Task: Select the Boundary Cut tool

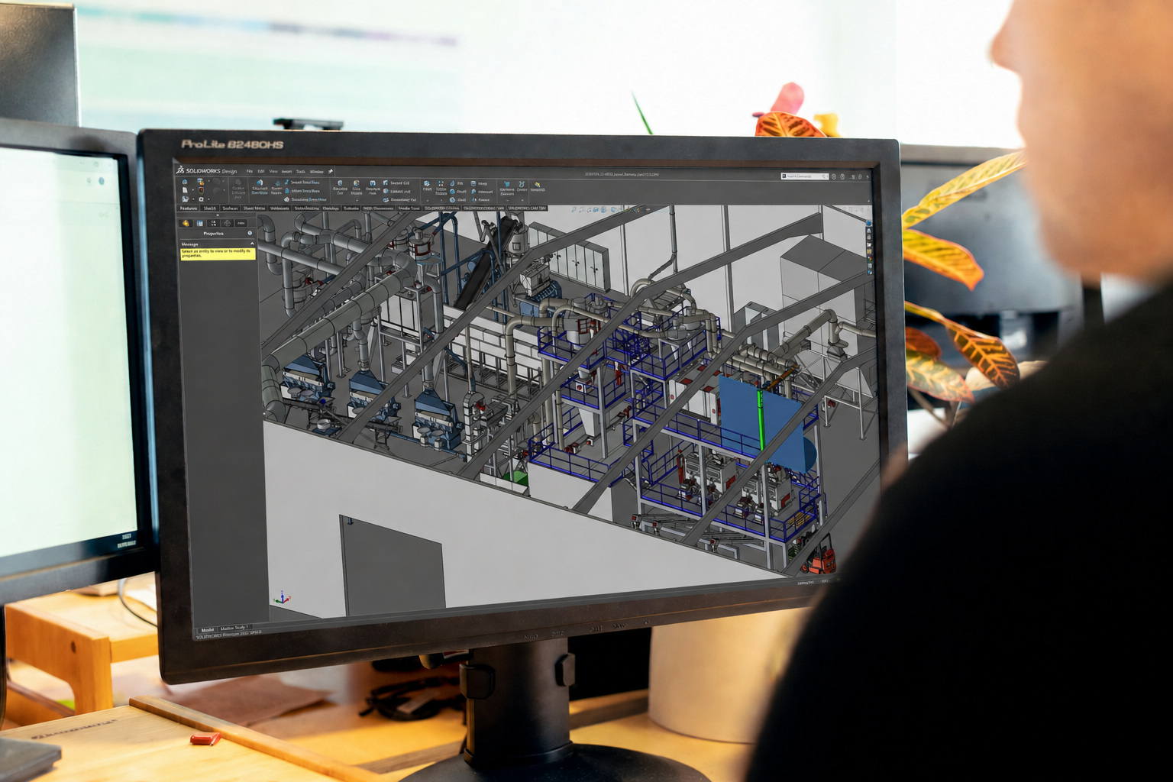Action: click(x=399, y=200)
